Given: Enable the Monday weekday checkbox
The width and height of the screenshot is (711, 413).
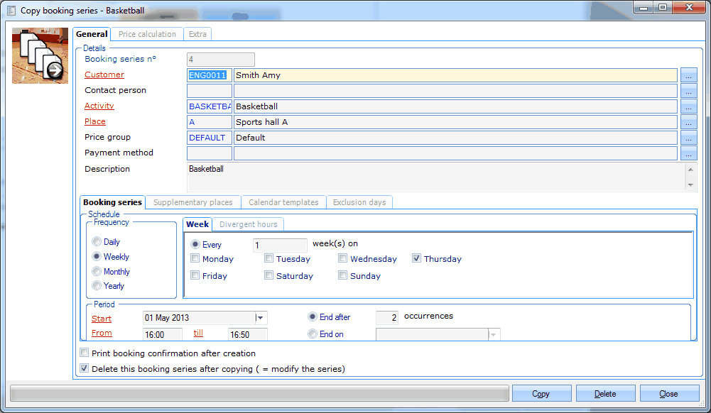Looking at the screenshot, I should 195,258.
